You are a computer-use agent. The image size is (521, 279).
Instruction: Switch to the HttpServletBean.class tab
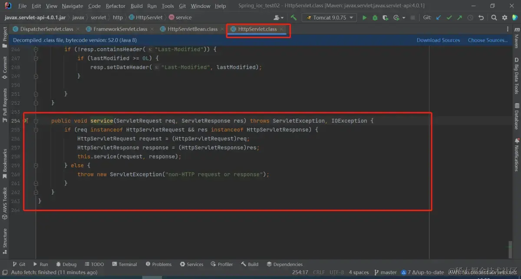192,29
